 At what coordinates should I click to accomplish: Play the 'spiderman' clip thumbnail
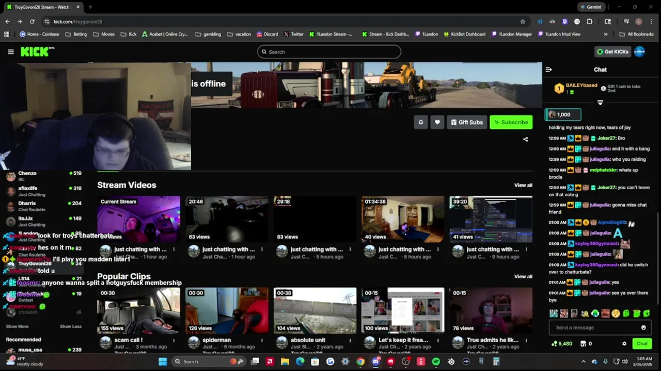227,310
